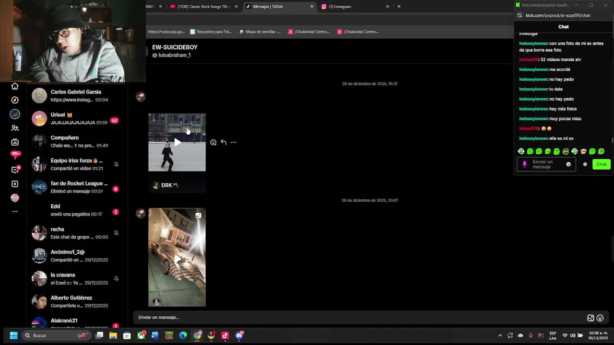614x345 pixels.
Task: Open the Equipo iriss forza conversation
Action: point(76,164)
